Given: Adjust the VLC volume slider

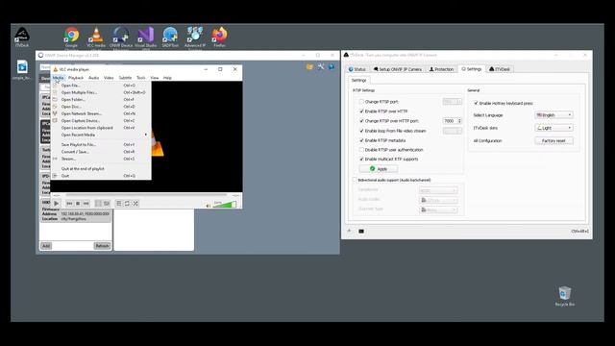Looking at the screenshot, I should click(x=224, y=205).
